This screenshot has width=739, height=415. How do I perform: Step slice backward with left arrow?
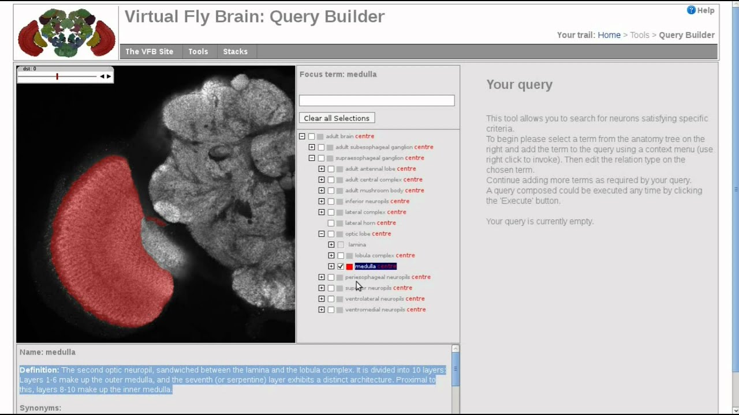click(x=102, y=76)
